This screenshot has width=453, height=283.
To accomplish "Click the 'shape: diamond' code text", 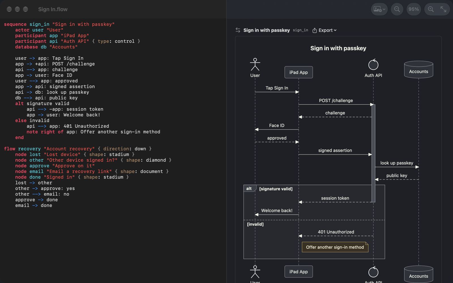I will pyautogui.click(x=146, y=160).
